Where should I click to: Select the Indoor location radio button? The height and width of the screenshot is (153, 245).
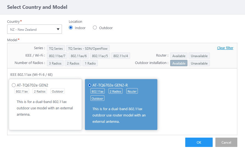click(x=71, y=27)
